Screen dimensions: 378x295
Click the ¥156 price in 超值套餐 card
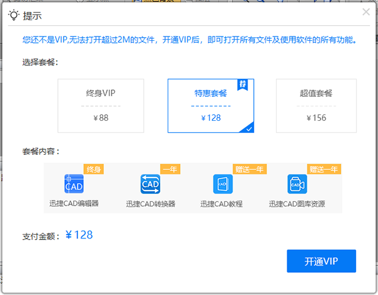coord(316,118)
